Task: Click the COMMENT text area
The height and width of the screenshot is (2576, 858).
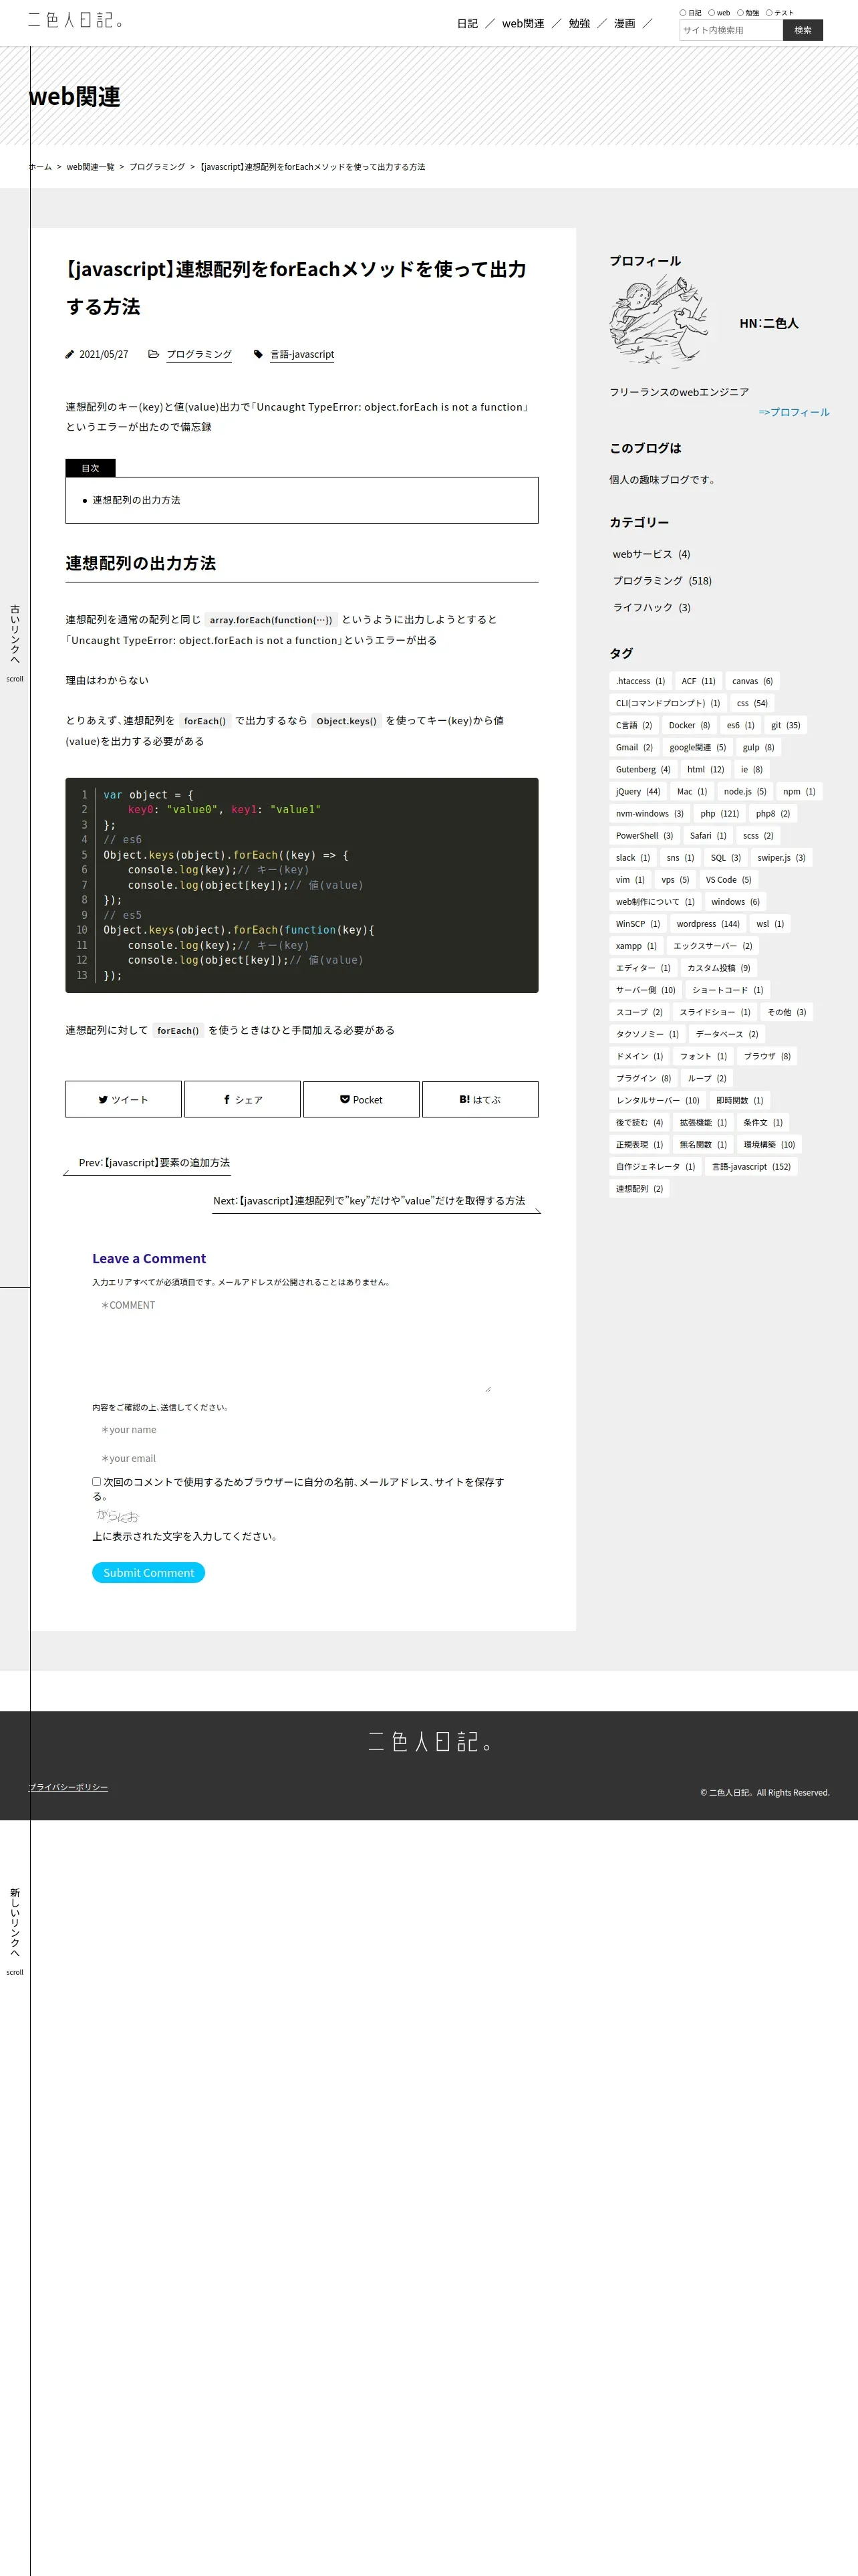Action: pos(291,1343)
